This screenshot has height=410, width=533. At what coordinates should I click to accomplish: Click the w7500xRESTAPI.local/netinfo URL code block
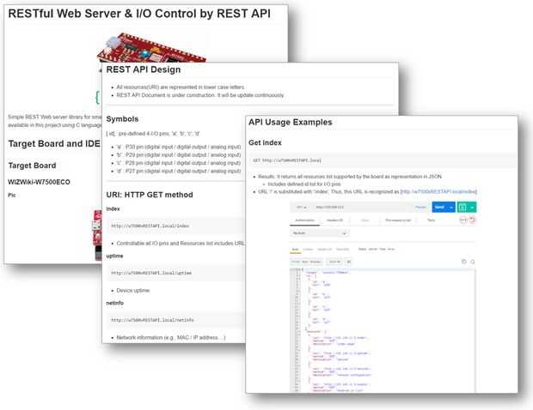[x=177, y=320]
